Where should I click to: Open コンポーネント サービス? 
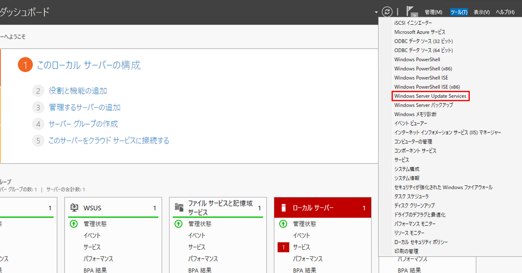415,150
